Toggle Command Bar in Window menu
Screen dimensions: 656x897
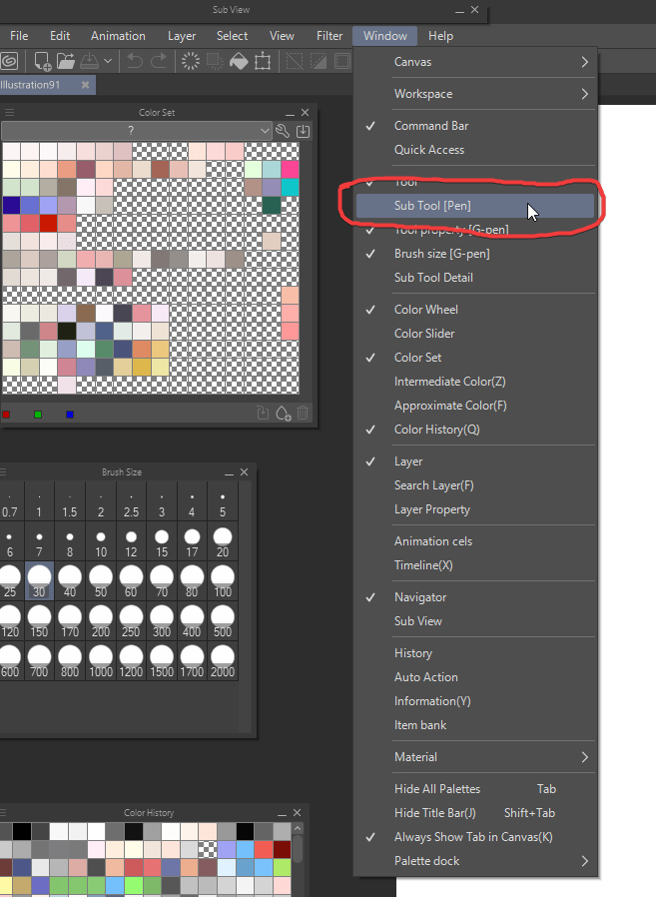(475, 126)
